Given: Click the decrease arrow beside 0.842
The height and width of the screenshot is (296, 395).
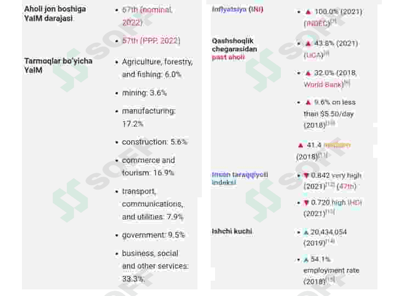Looking at the screenshot, I should [x=306, y=175].
